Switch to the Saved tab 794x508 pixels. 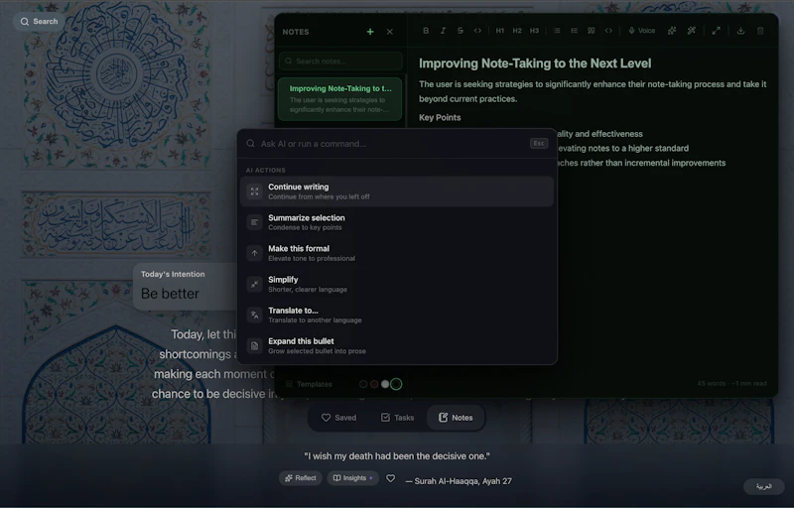(338, 418)
